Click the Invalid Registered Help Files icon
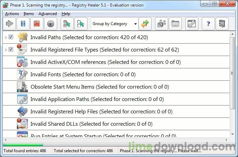The width and height of the screenshot is (238, 157). [22, 112]
